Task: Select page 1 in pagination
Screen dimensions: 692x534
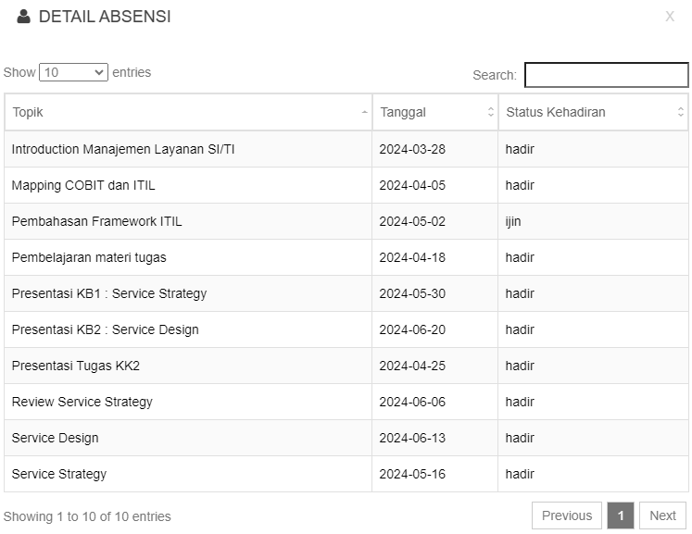Action: pyautogui.click(x=621, y=515)
